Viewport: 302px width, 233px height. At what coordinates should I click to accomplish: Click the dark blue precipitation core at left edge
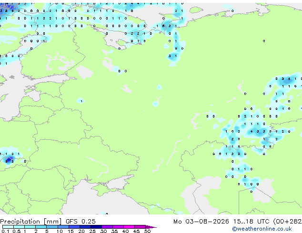coord(9,160)
